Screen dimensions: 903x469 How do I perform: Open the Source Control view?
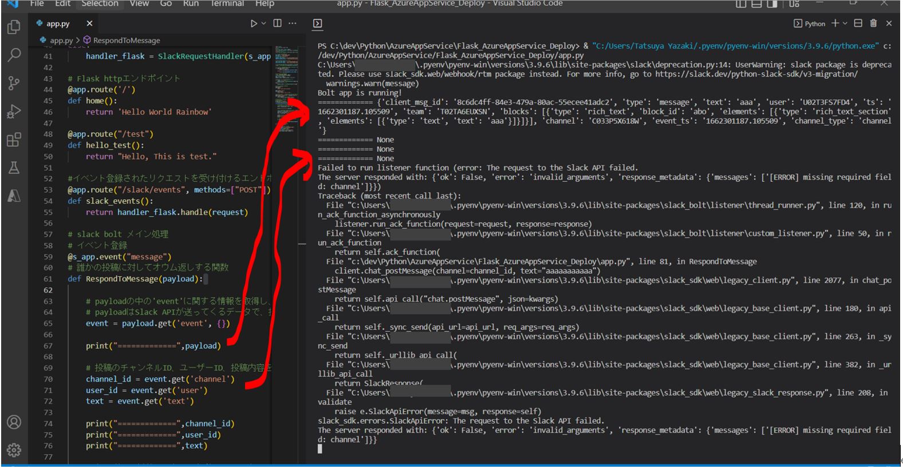[14, 84]
